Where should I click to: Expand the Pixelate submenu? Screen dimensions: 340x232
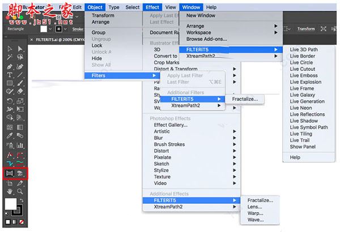(x=192, y=157)
